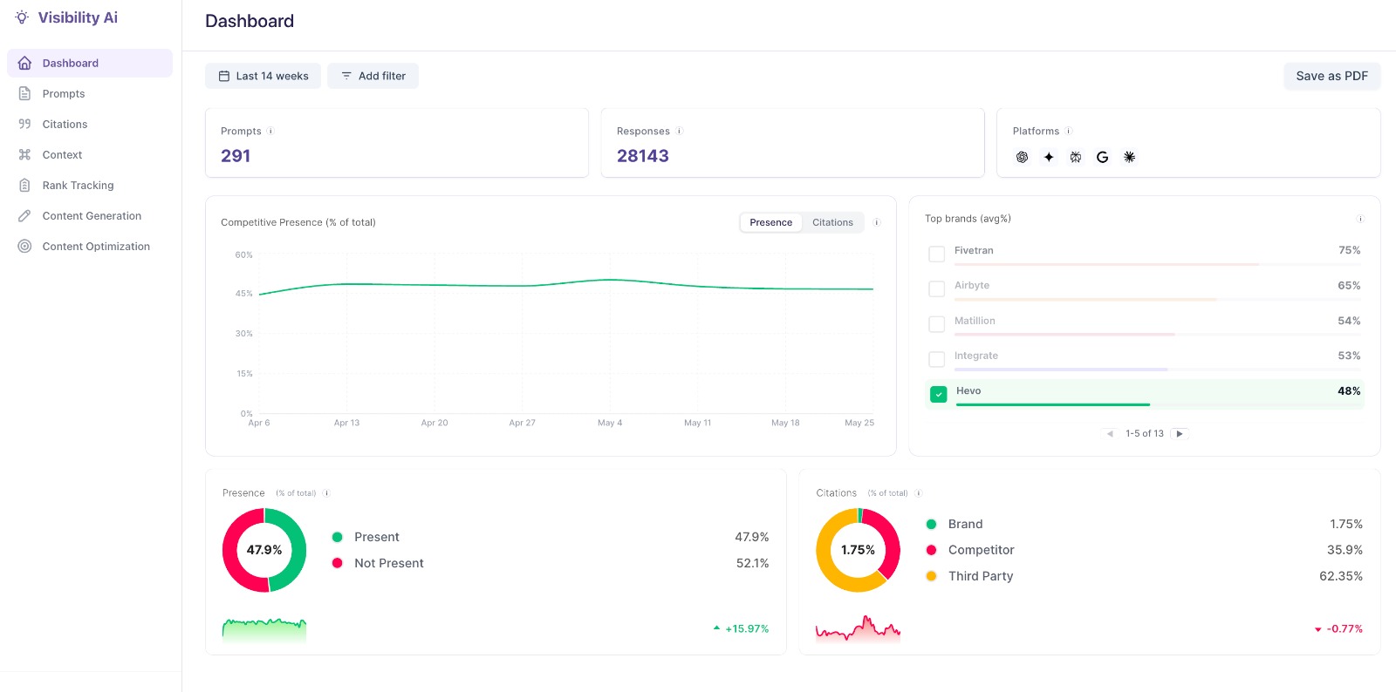Open the Last 14 weeks date range
This screenshot has width=1396, height=692.
263,76
